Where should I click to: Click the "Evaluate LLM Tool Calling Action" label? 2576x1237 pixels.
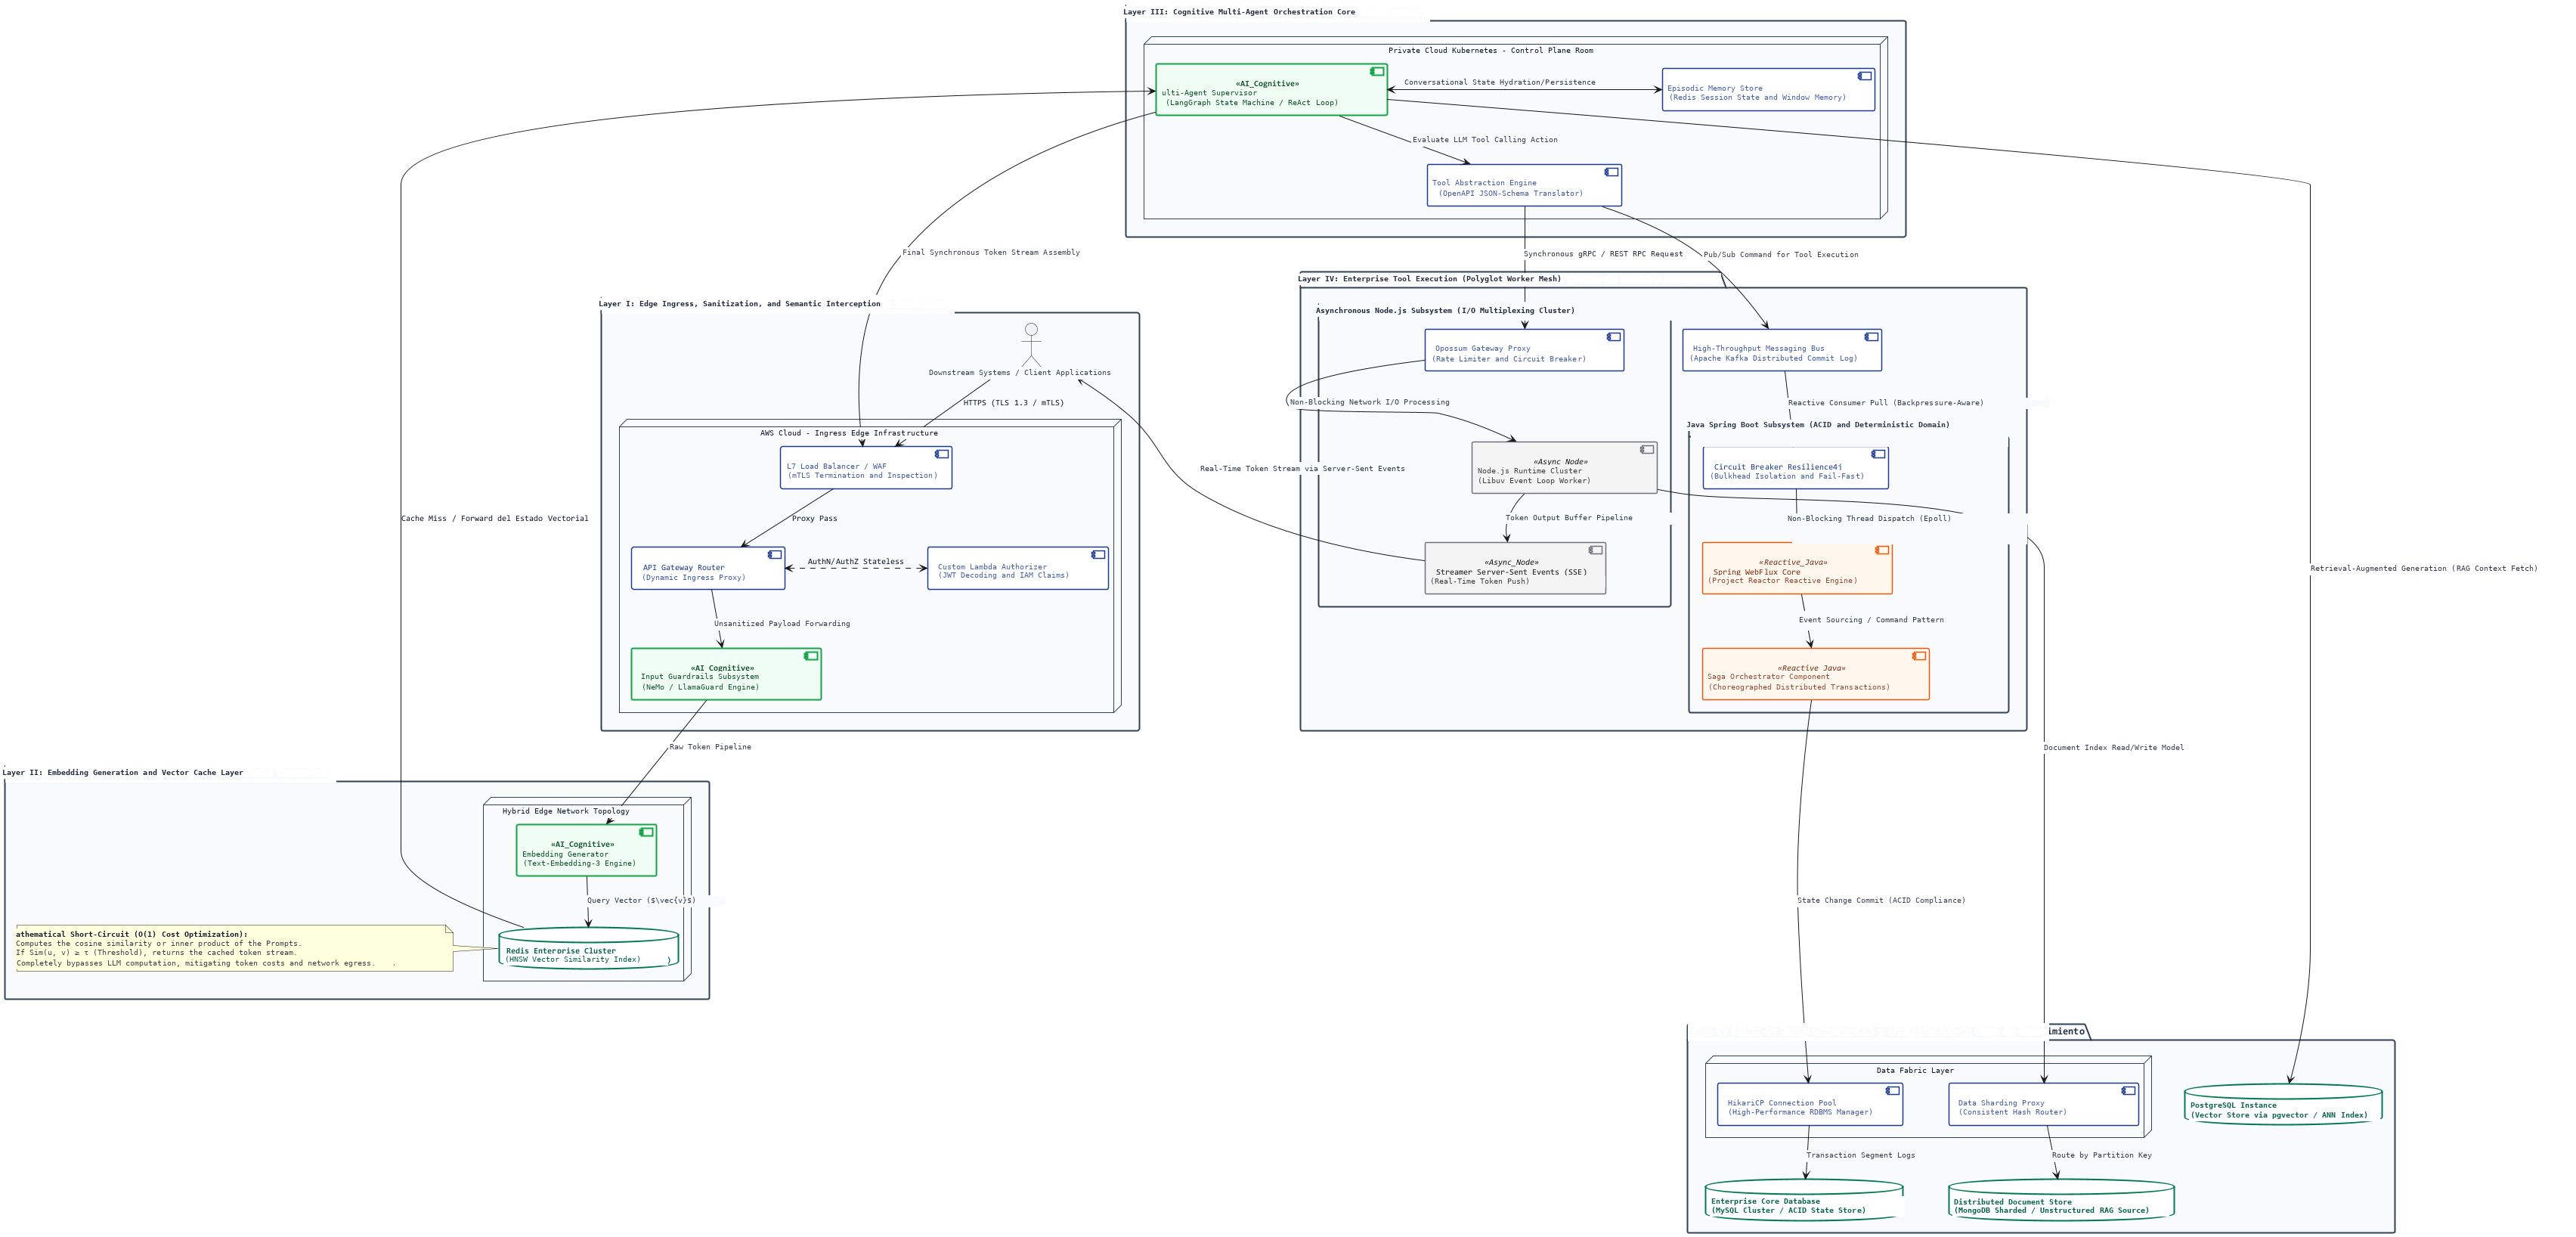[x=1484, y=140]
